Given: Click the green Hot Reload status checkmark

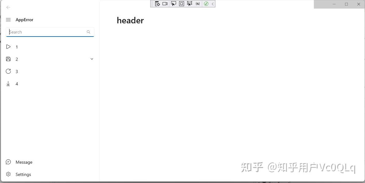Looking at the screenshot, I should [206, 4].
